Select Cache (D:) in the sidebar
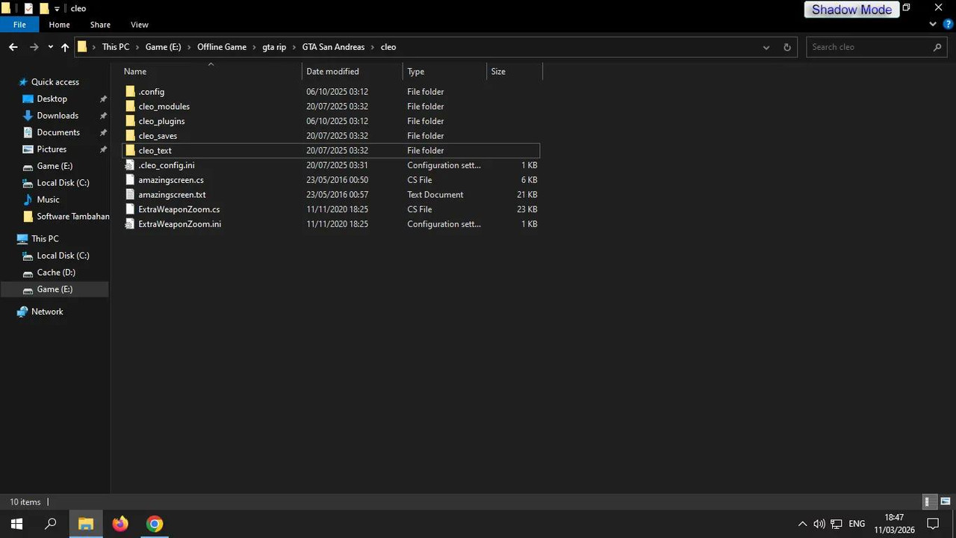956x538 pixels. point(56,273)
